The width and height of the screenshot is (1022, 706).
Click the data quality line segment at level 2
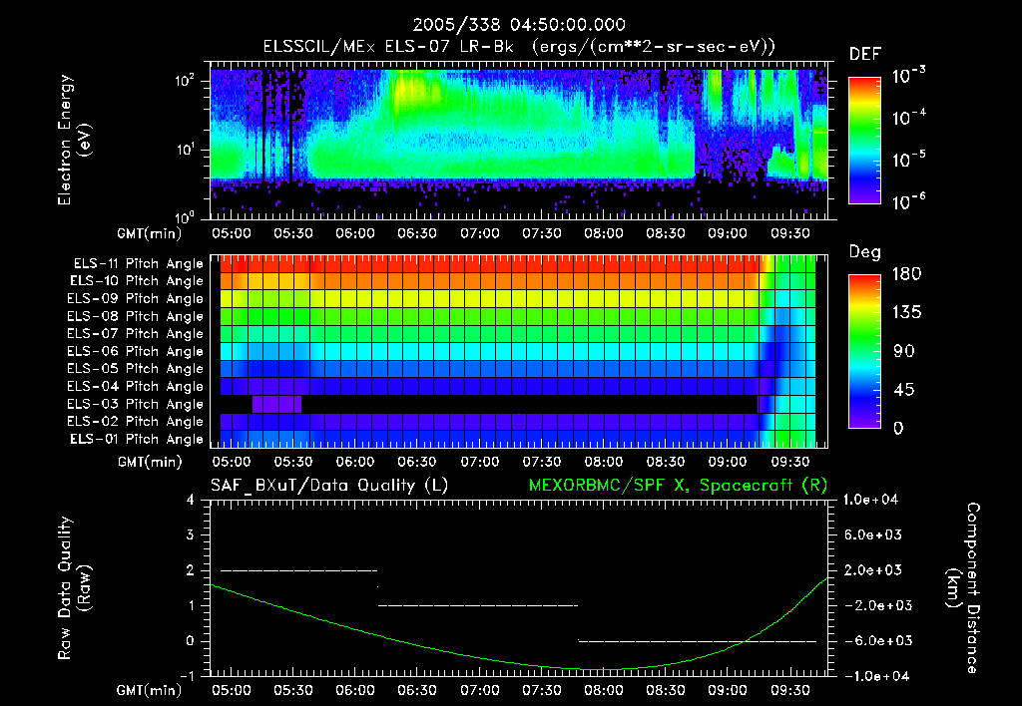299,570
